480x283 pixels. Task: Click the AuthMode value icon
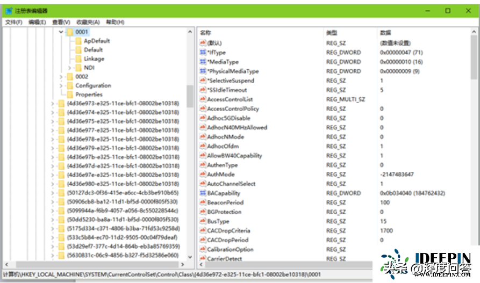tap(203, 175)
